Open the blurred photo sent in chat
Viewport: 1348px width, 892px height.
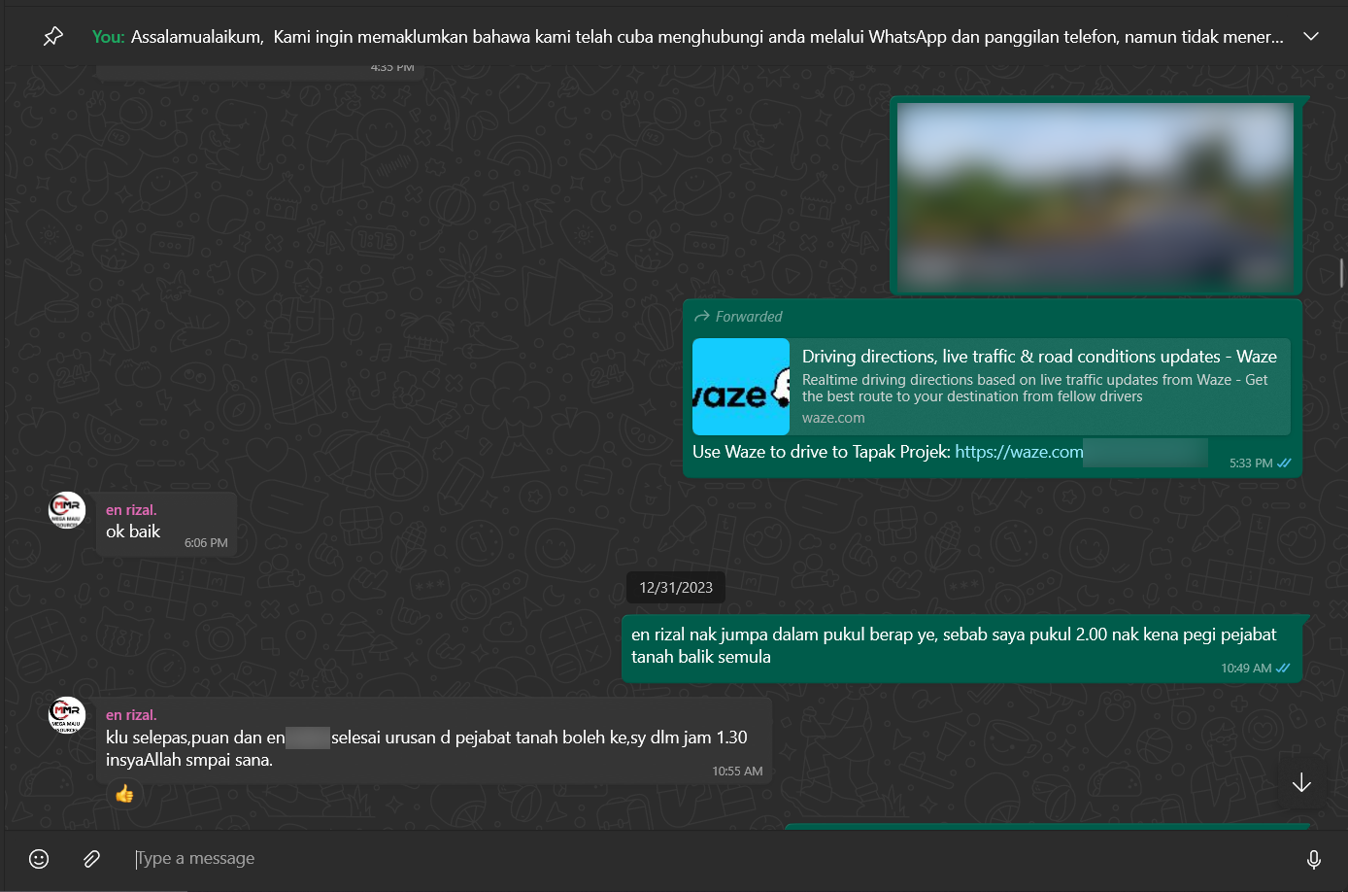tap(1095, 196)
